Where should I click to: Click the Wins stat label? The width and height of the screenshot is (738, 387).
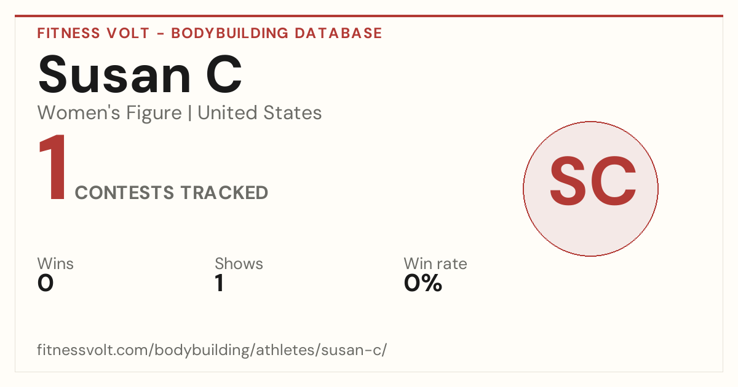pos(55,264)
